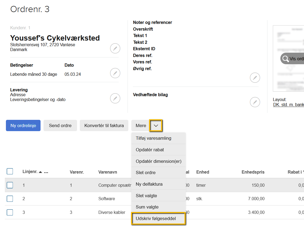This screenshot has height=230, width=304.
Task: Check the box for order line 1
Action: tap(10, 185)
